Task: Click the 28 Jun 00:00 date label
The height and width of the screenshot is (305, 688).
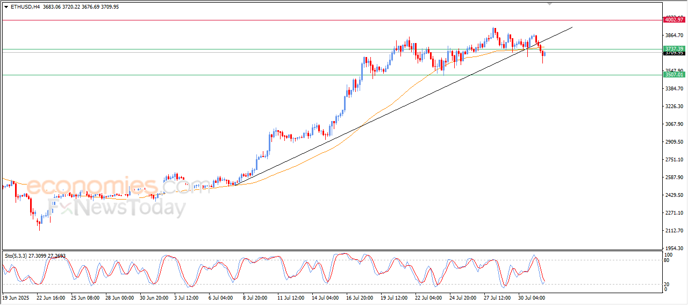Action: click(x=119, y=297)
